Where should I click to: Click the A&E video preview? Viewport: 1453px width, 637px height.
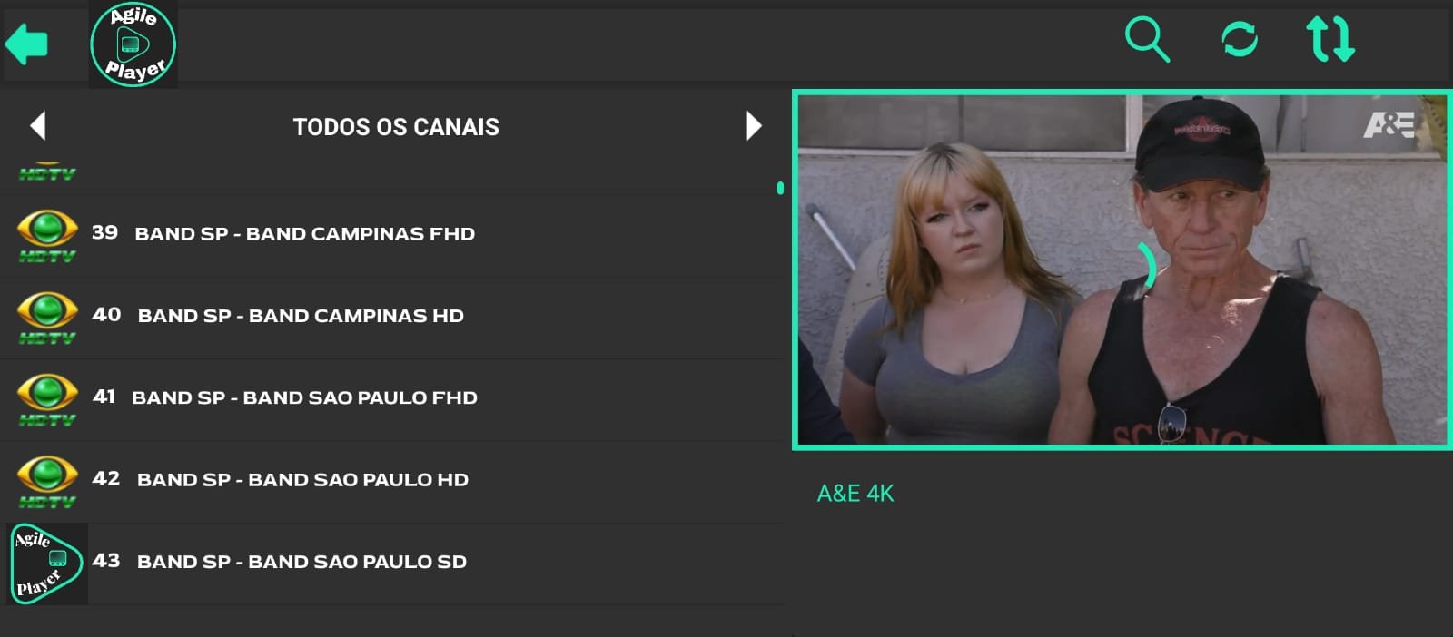[x=1122, y=269]
